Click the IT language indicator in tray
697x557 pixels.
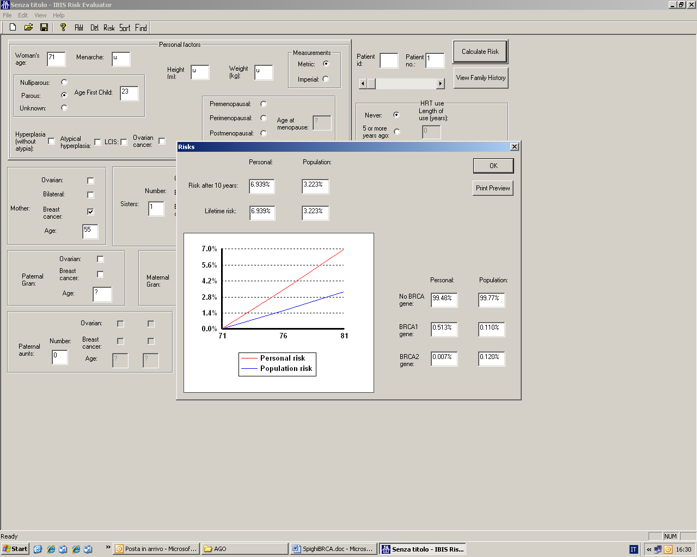click(x=633, y=549)
